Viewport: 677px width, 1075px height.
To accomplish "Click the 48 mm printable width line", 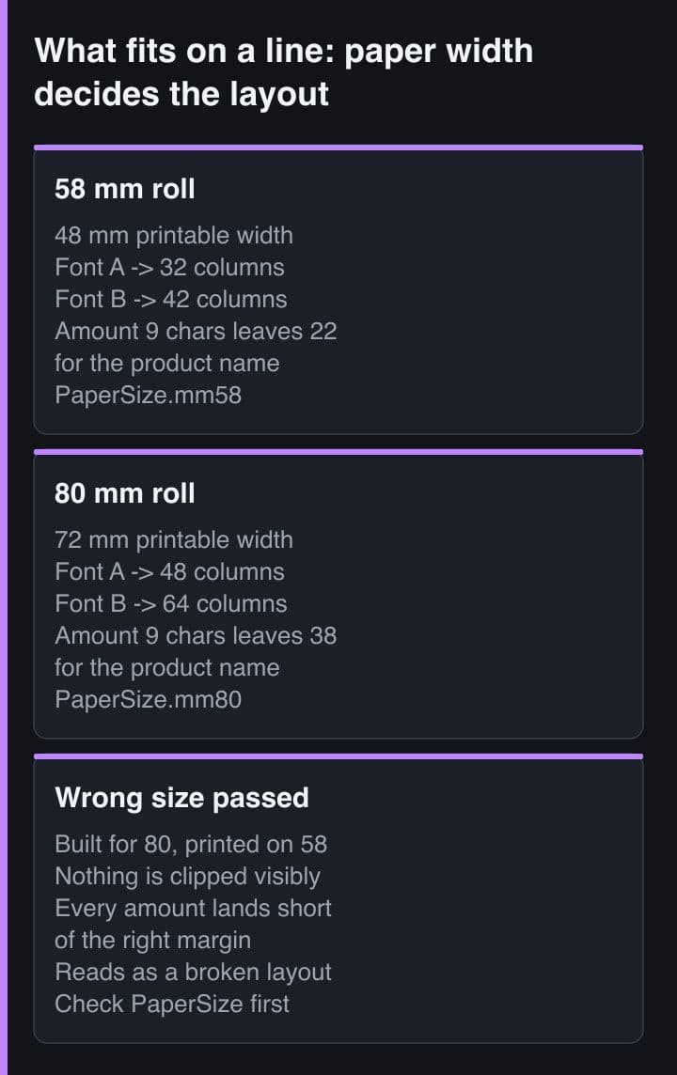I will [174, 235].
